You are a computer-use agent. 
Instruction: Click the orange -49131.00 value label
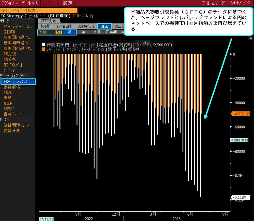point(241,114)
